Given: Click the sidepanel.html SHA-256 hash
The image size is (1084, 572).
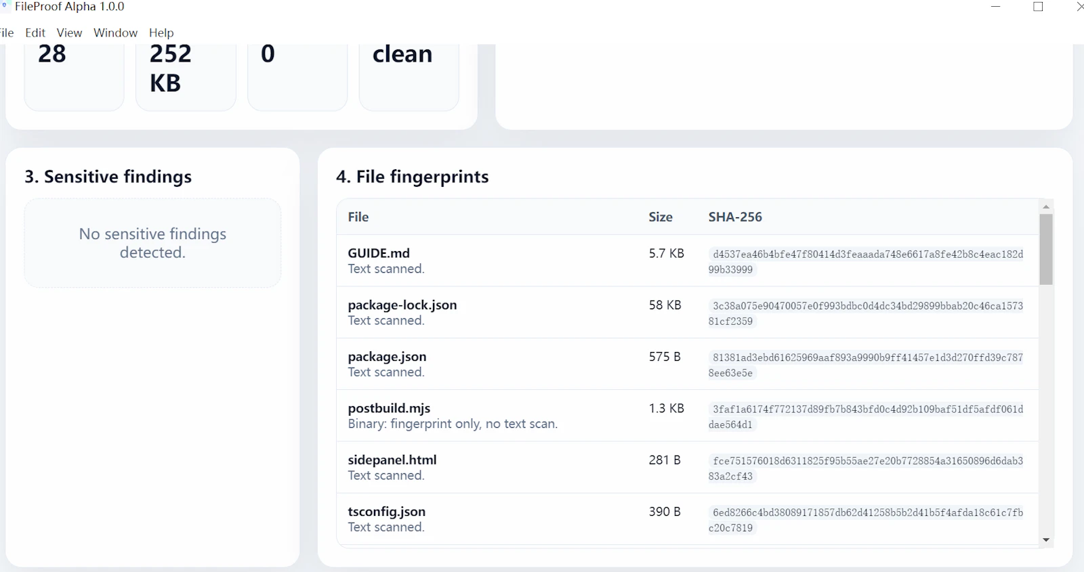Looking at the screenshot, I should point(867,468).
